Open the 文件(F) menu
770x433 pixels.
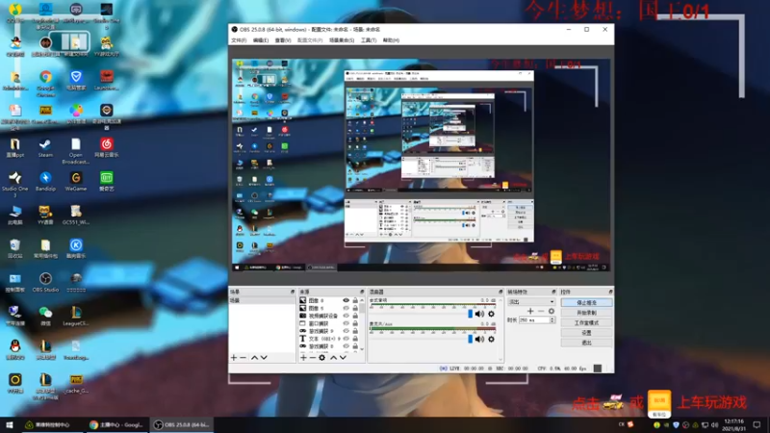coord(239,40)
